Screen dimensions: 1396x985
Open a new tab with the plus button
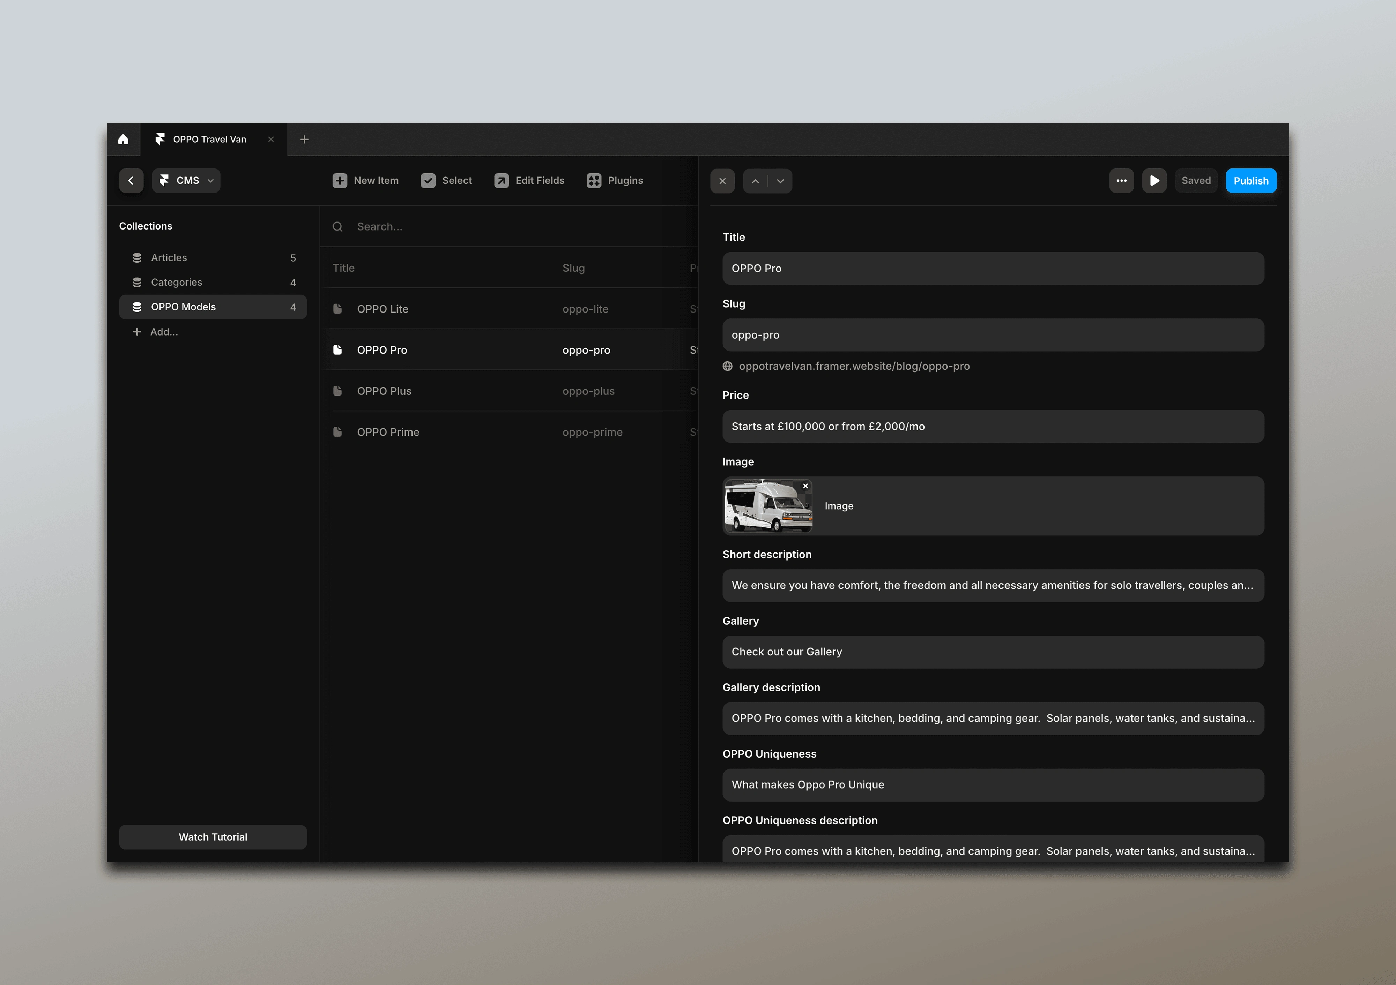point(304,139)
